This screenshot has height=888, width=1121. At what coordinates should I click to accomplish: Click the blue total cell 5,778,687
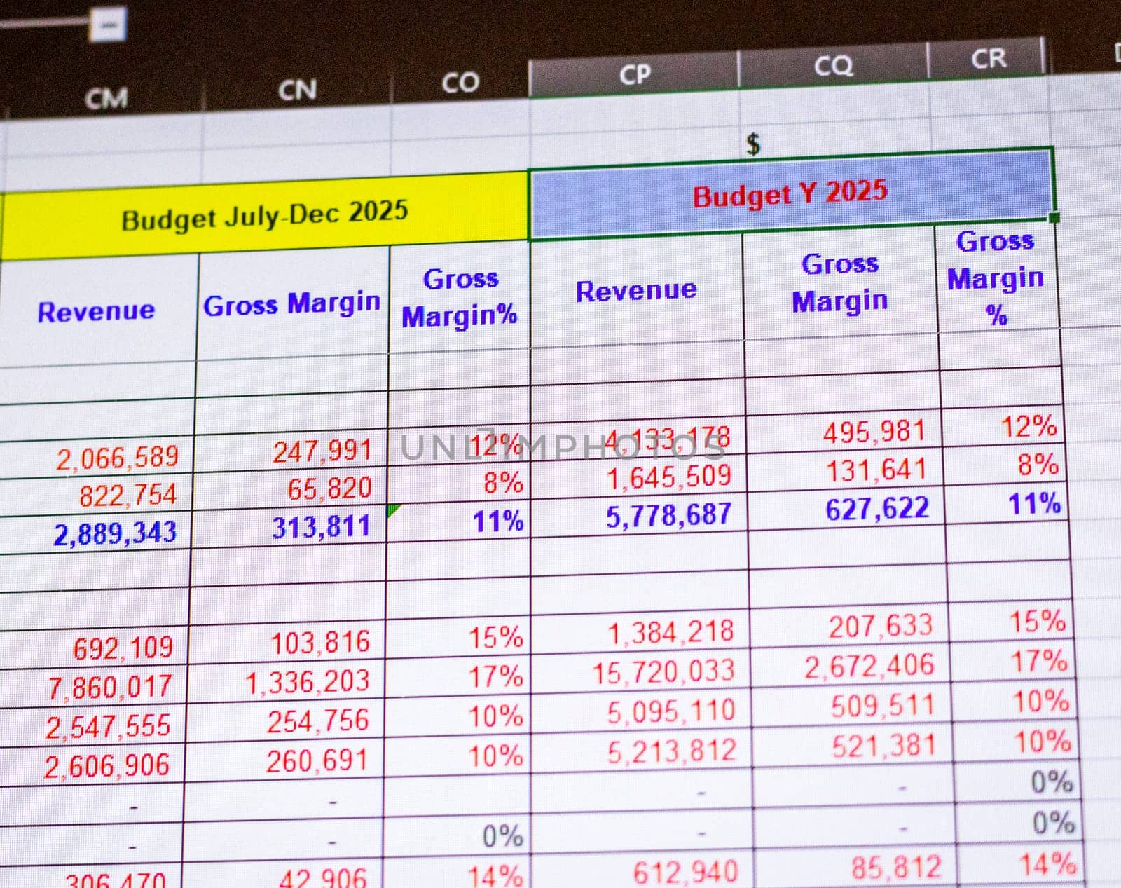click(x=639, y=516)
